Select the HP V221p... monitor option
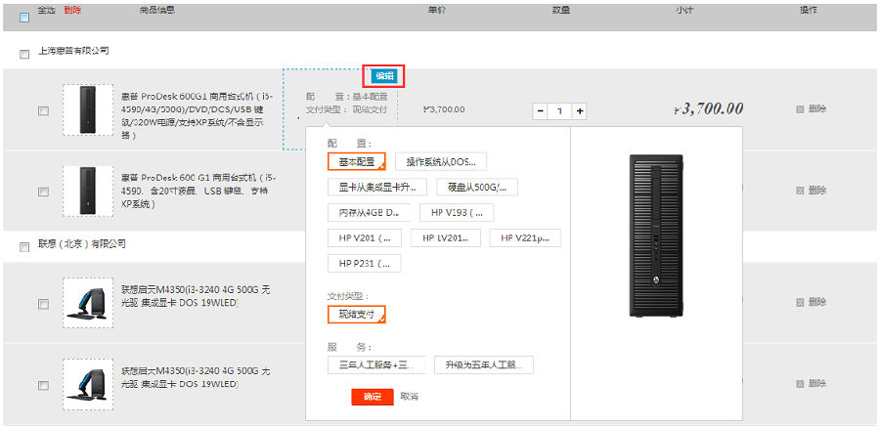880x426 pixels. (525, 238)
